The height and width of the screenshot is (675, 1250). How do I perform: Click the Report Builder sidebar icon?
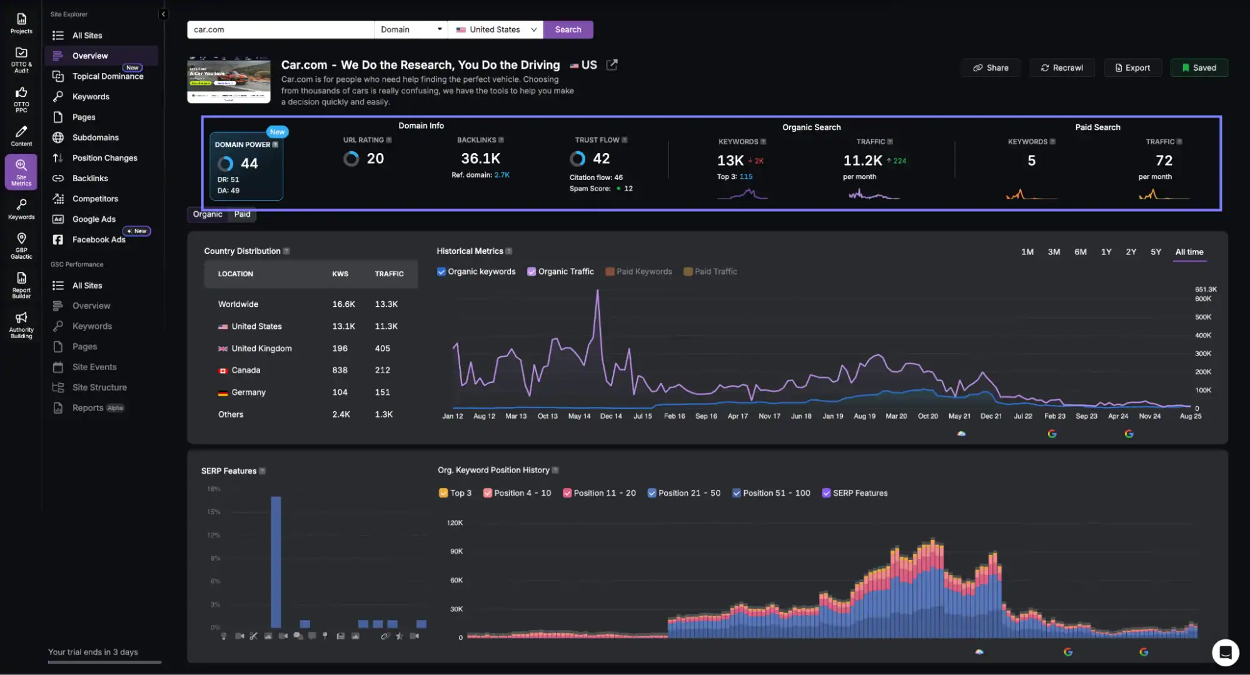21,284
